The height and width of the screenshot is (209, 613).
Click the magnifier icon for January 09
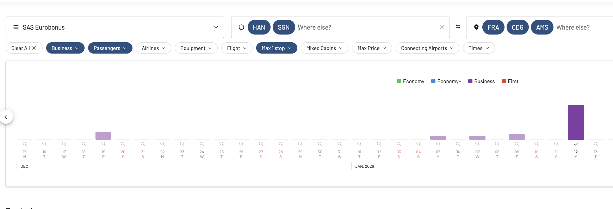point(516,144)
